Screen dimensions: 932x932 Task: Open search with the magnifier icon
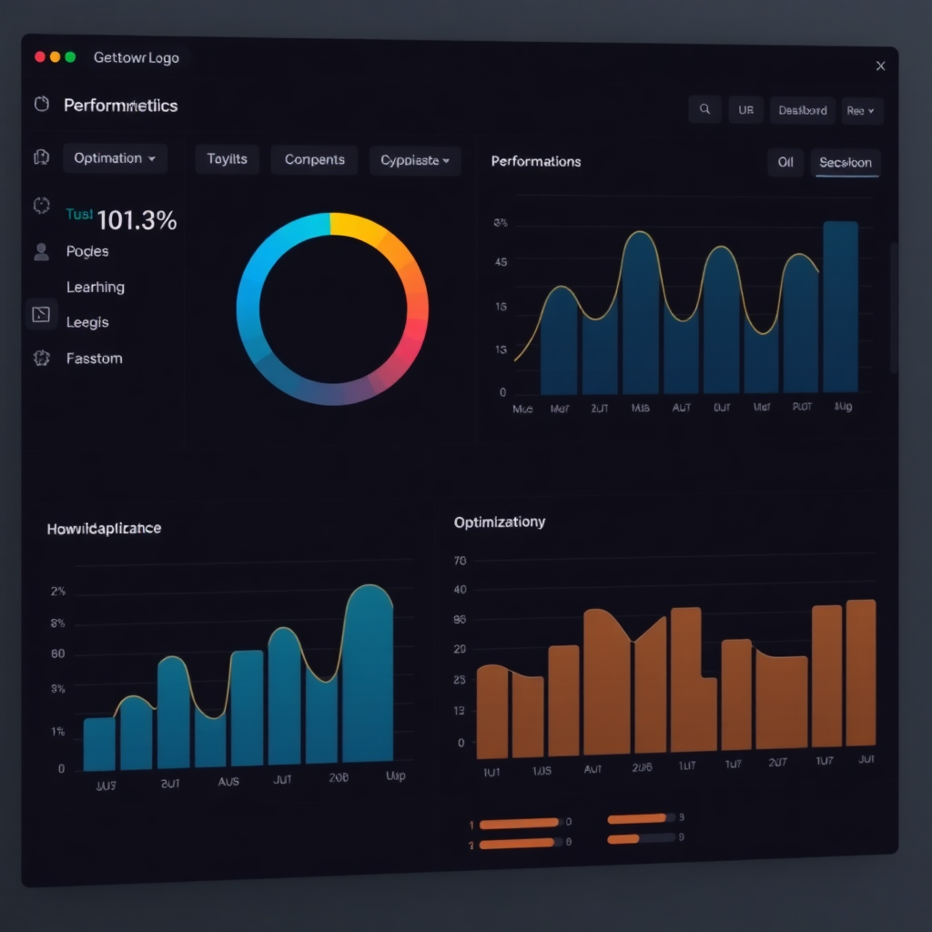pos(704,110)
